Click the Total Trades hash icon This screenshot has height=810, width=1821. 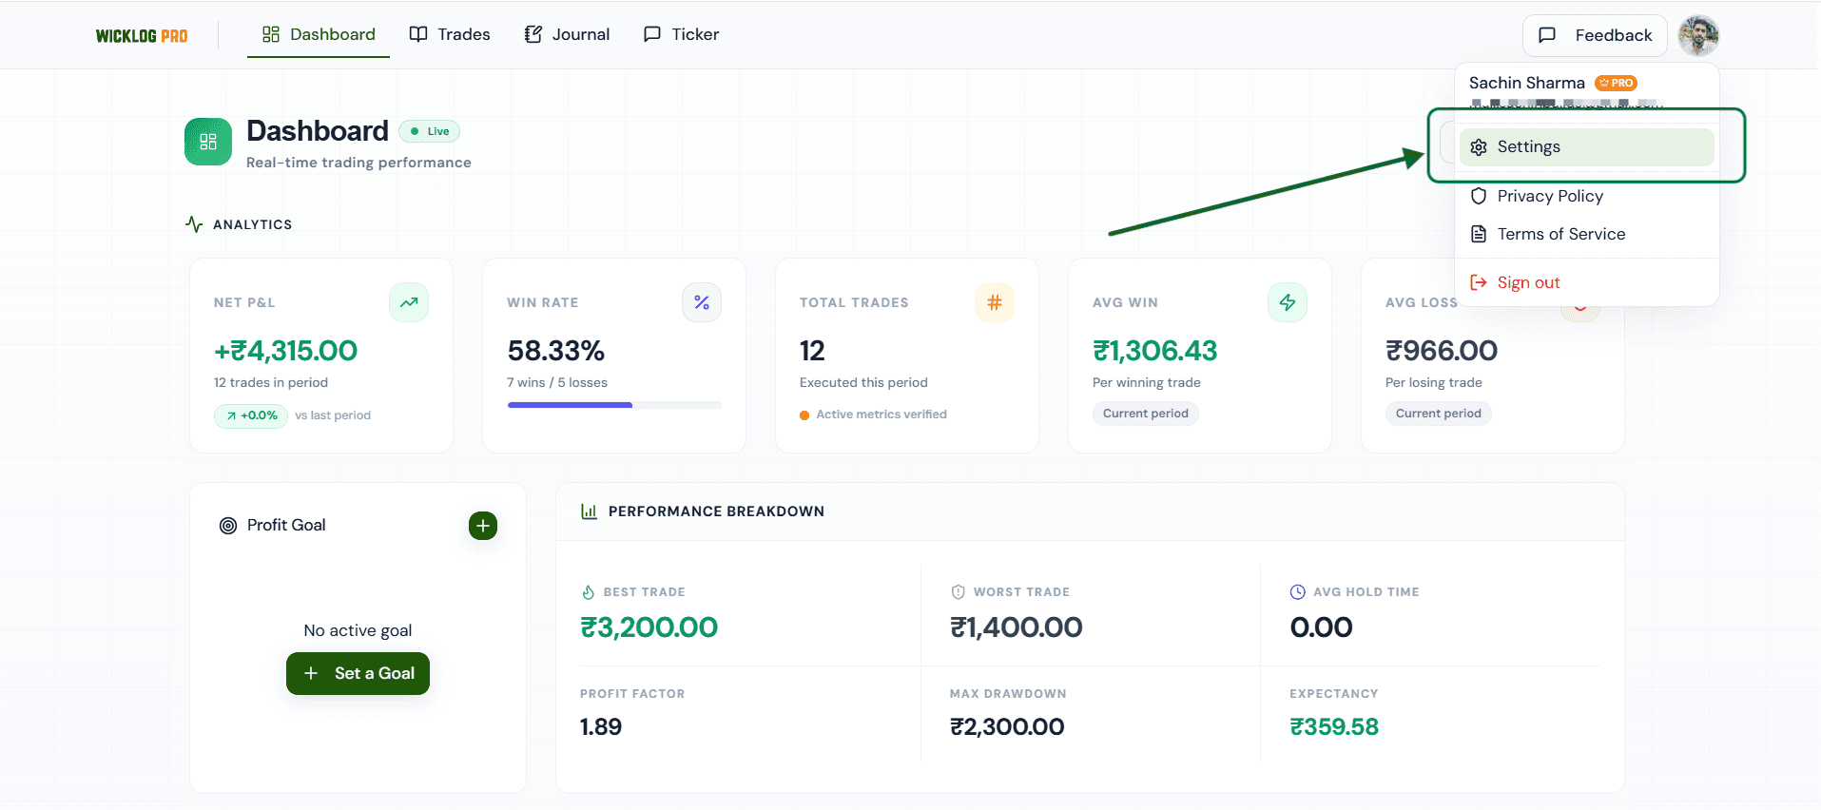coord(995,302)
